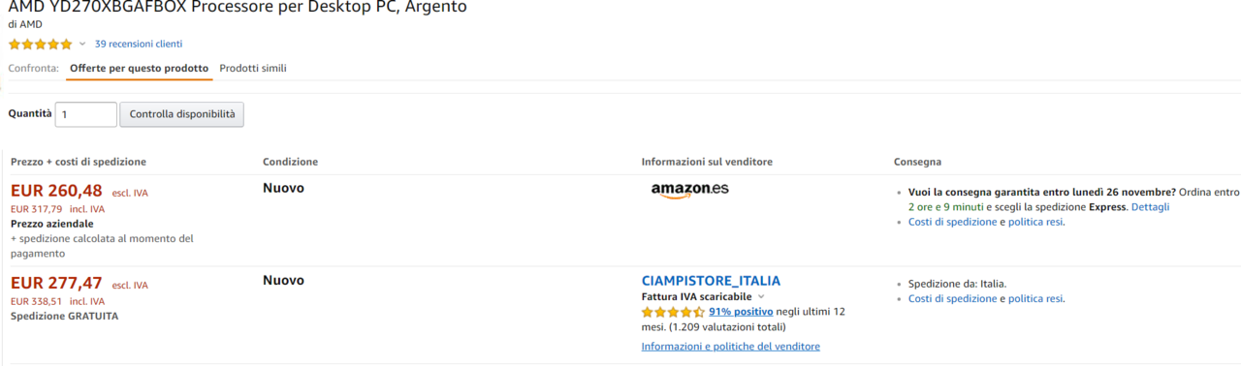
Task: Focus the Quantità input field
Action: point(86,114)
